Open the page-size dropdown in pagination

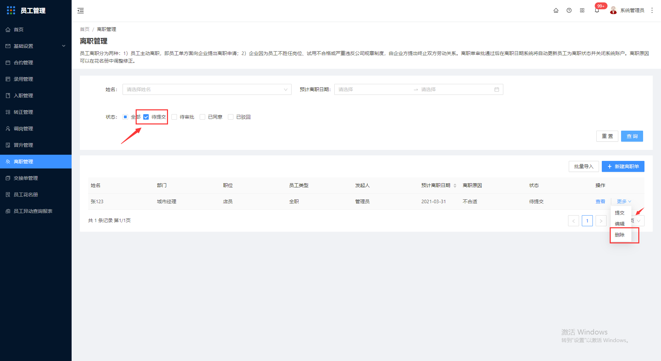[638, 221]
